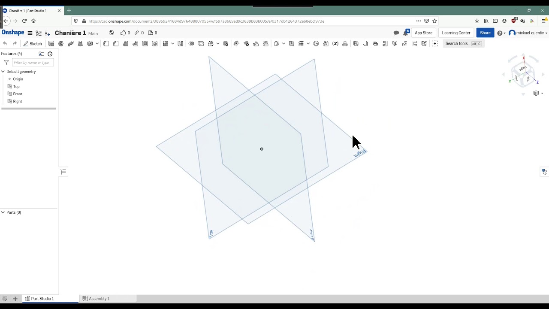Viewport: 549px width, 309px height.
Task: Collapse the Parts (0) section
Action: (3, 212)
